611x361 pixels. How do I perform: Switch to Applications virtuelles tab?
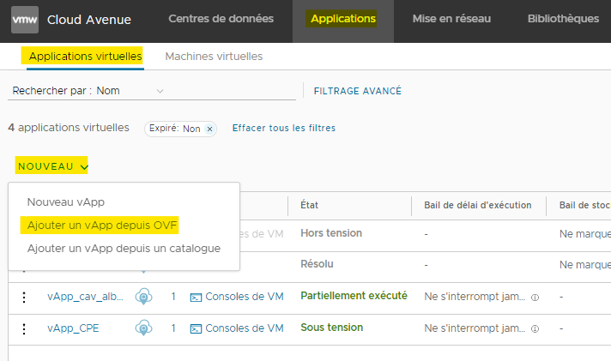tap(85, 57)
